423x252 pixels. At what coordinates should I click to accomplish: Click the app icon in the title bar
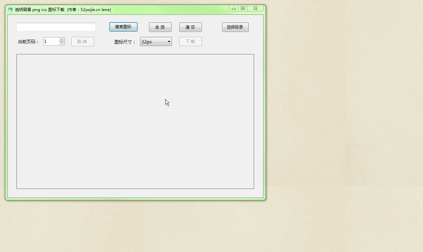click(x=10, y=10)
